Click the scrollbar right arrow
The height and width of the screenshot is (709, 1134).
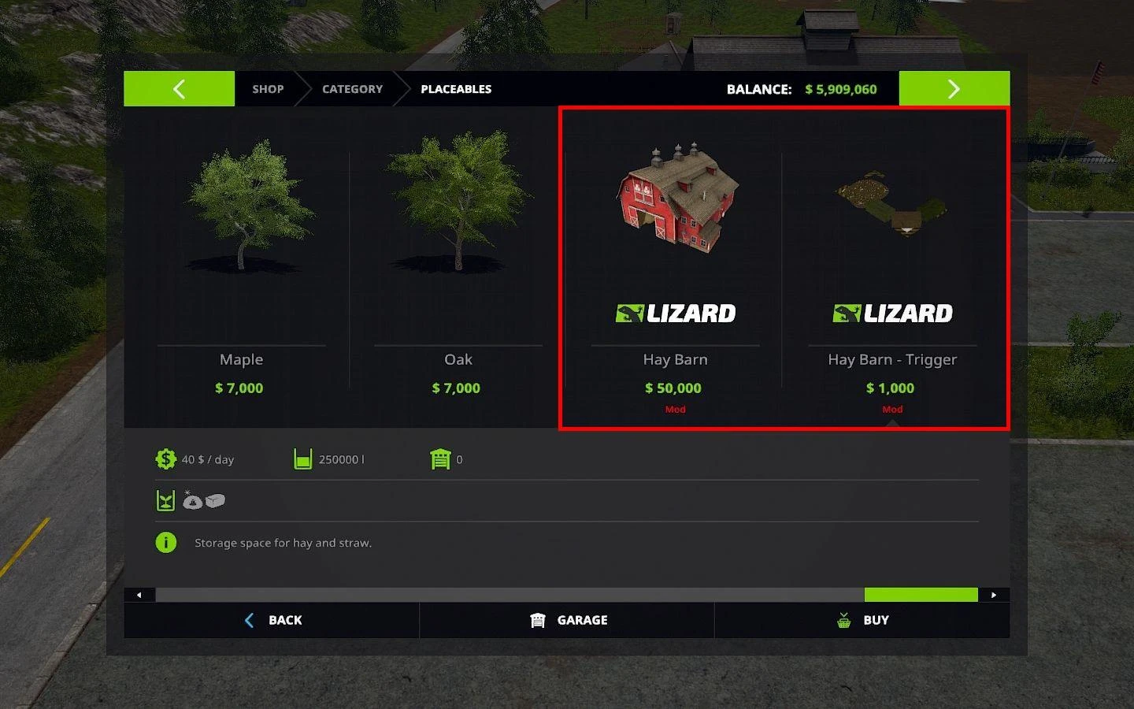994,595
